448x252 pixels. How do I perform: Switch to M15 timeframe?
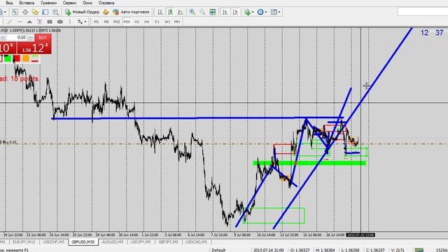[x=117, y=22]
